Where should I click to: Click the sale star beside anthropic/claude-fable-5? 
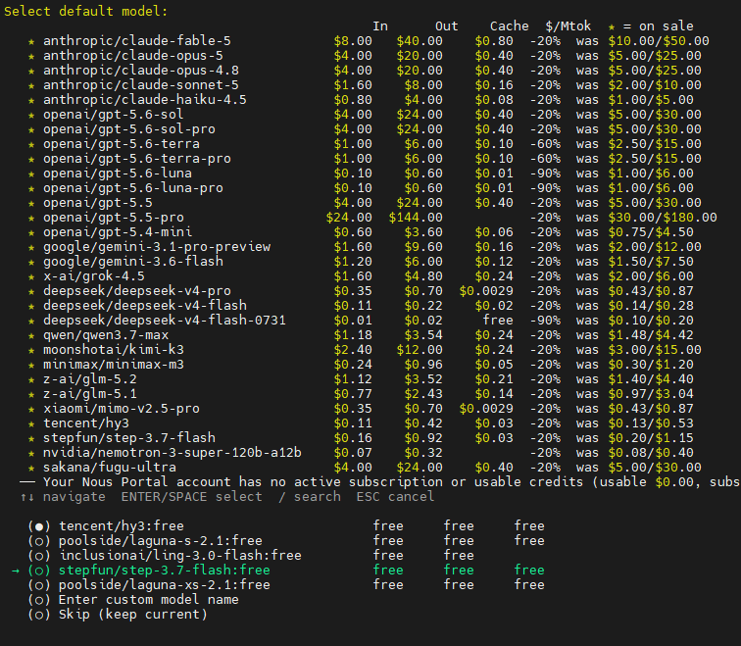point(31,41)
